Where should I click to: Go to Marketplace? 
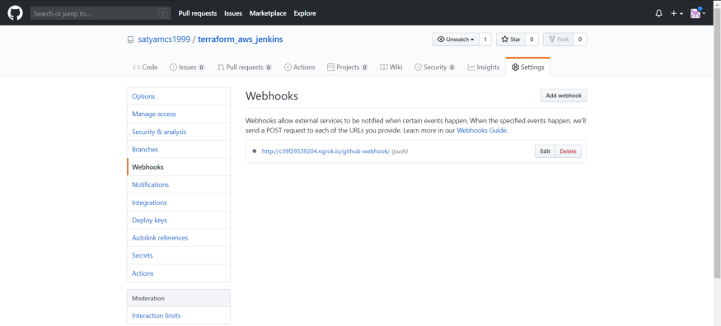coord(268,13)
